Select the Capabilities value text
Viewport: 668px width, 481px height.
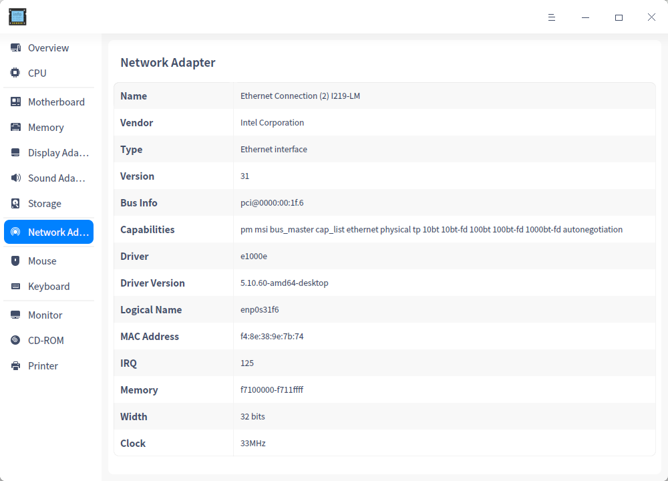tap(430, 229)
